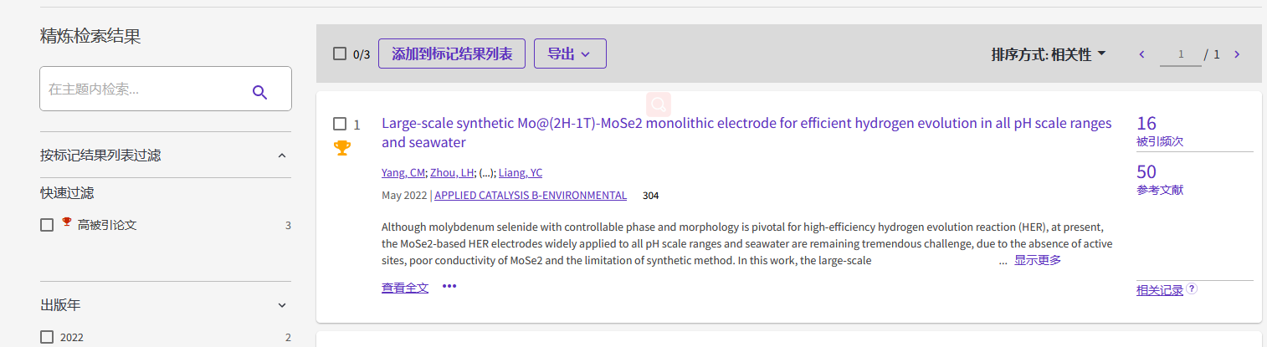
Task: Click the trophy icon next to 高被引论文
Action: tap(67, 222)
